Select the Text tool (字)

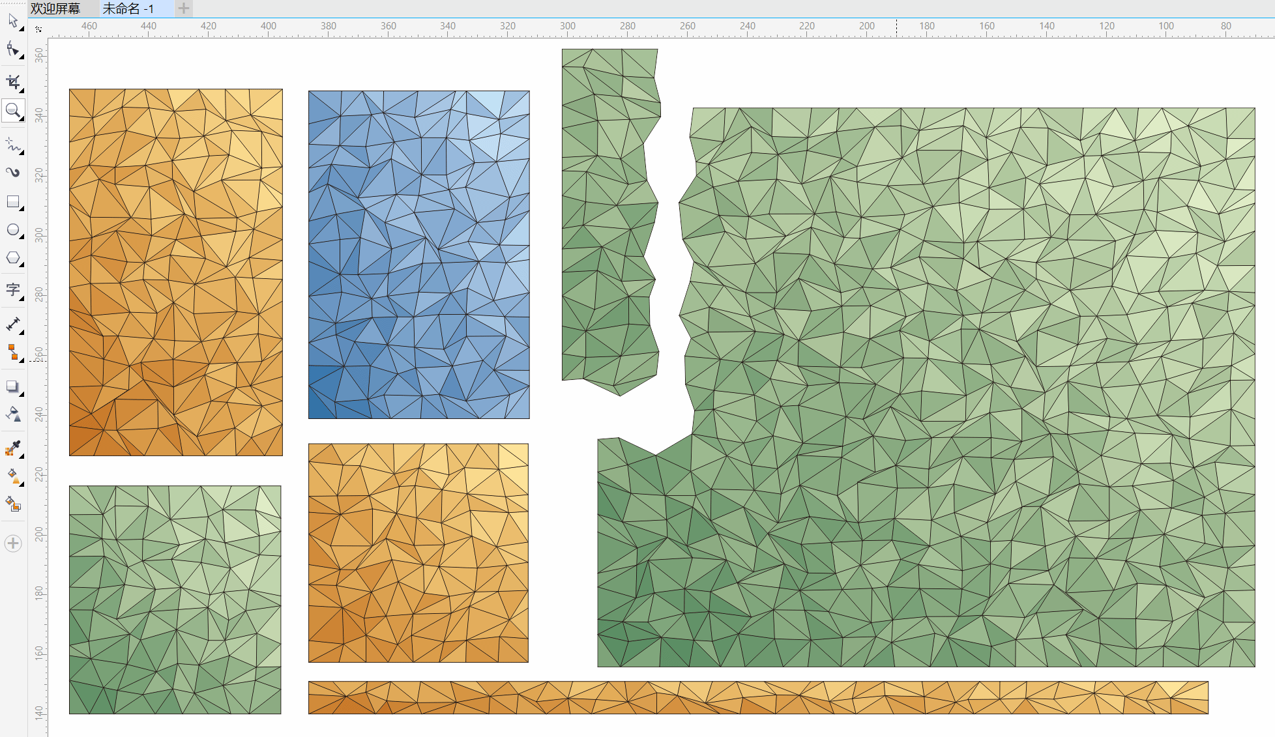pos(12,291)
